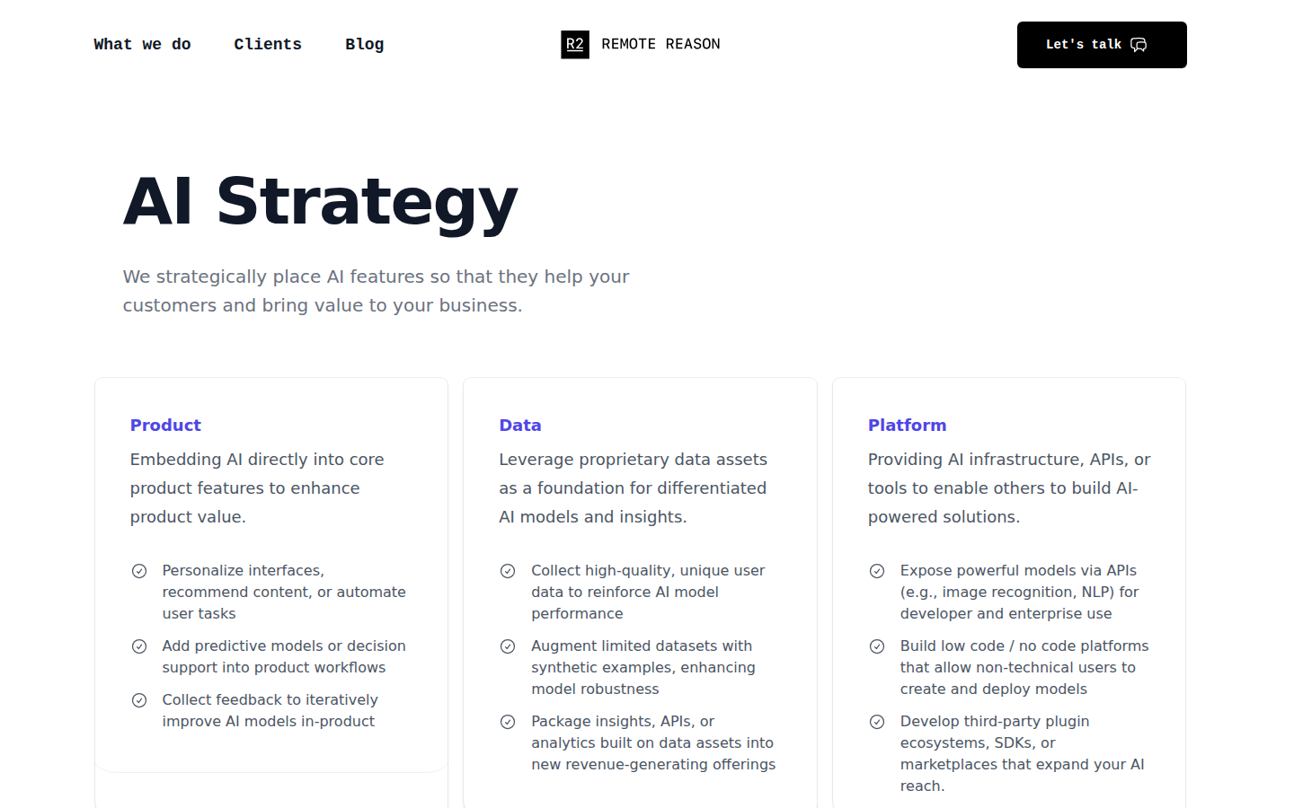1294x808 pixels.
Task: Click check icon beside Develop third-party plugin
Action: pos(877,722)
